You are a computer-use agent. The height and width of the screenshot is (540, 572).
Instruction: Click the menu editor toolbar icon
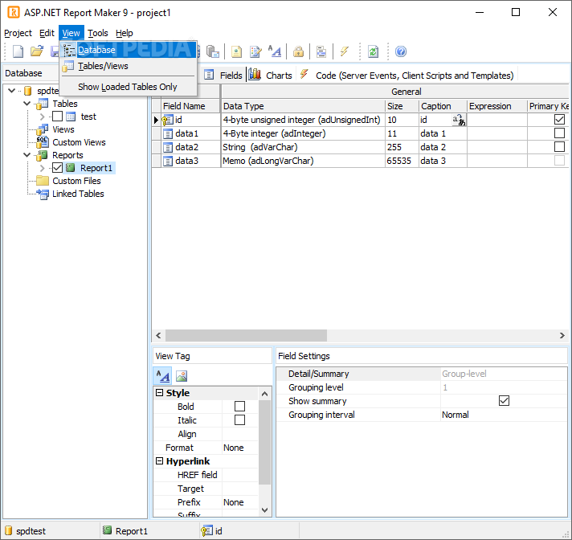click(x=321, y=51)
